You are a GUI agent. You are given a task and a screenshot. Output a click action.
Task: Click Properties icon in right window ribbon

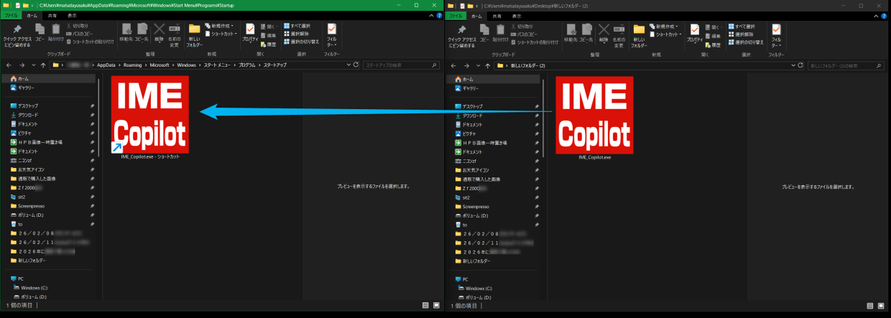click(x=695, y=32)
